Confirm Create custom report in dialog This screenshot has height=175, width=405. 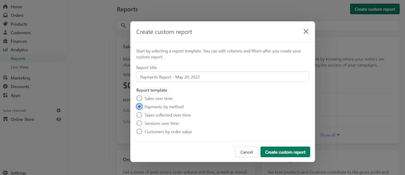click(x=285, y=152)
